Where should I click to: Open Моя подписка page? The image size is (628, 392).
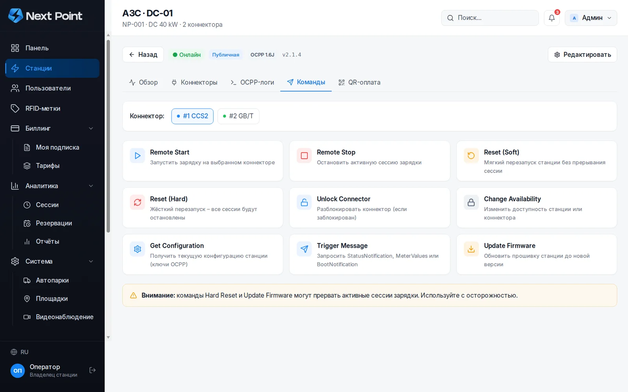tap(57, 147)
